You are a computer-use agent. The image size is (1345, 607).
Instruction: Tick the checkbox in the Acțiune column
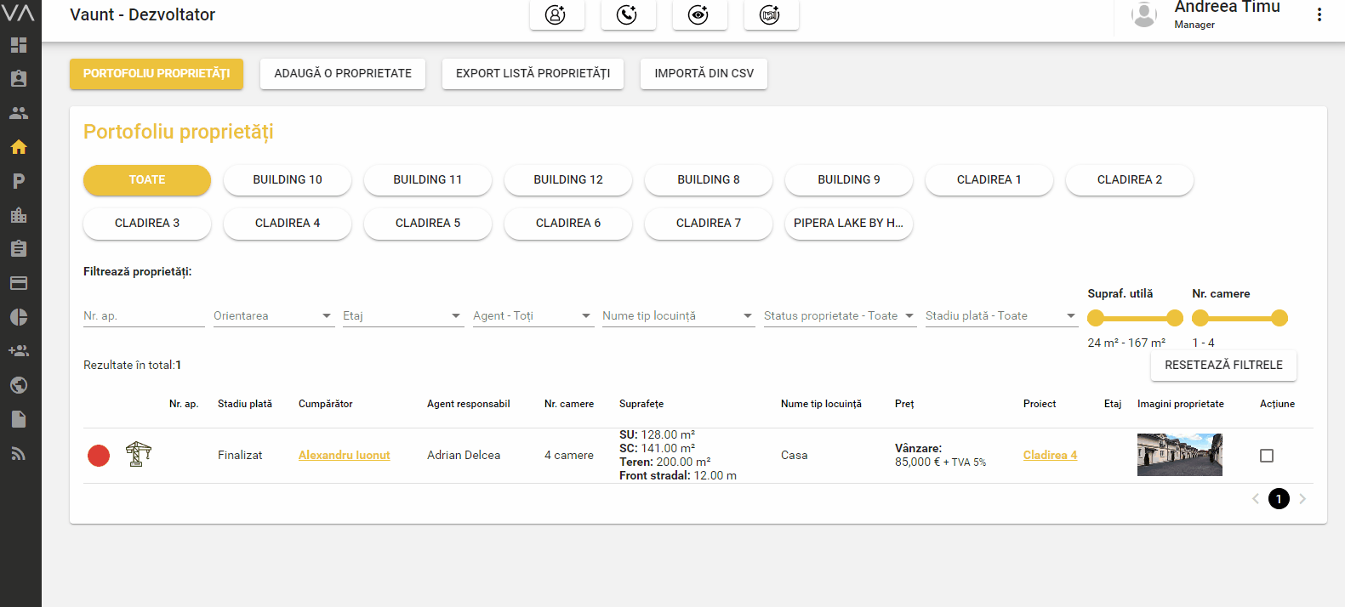coord(1266,456)
